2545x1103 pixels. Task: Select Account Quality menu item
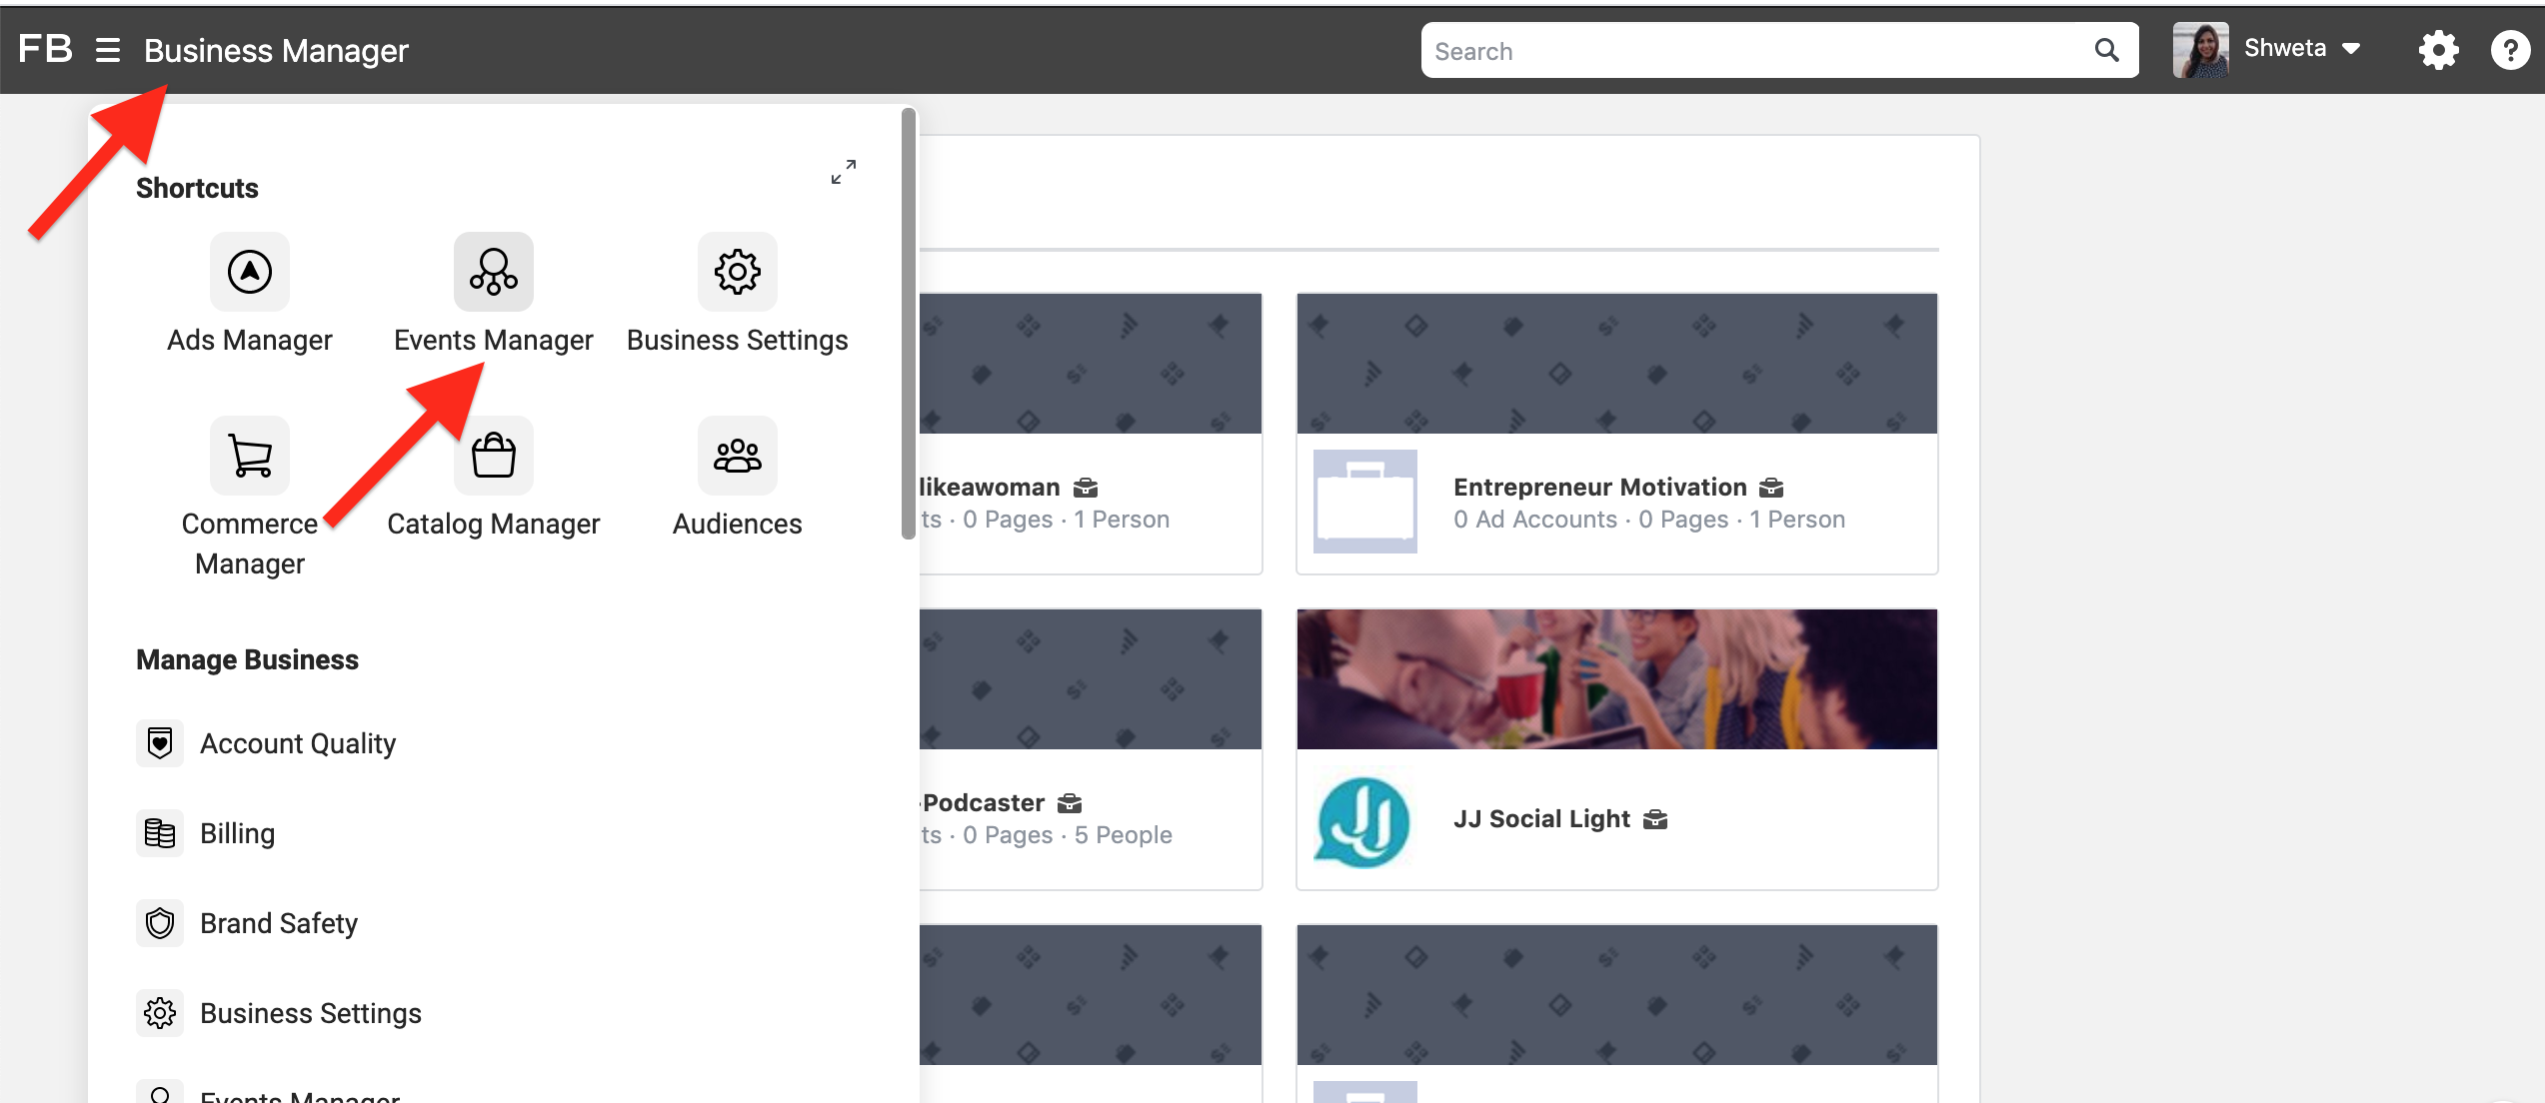(298, 743)
